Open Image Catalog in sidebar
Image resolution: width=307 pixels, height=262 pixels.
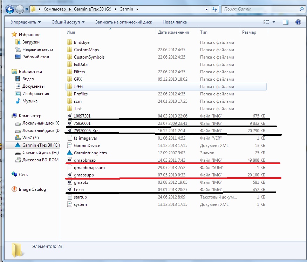pos(29,189)
